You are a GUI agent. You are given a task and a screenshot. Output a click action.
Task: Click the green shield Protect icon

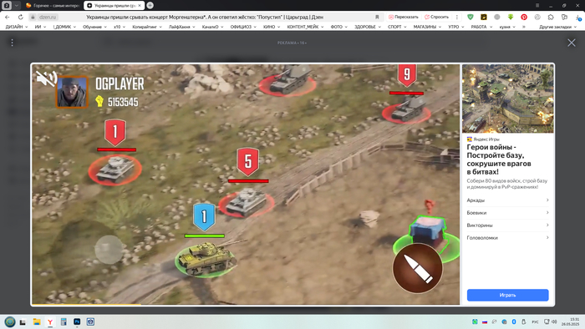pyautogui.click(x=470, y=18)
